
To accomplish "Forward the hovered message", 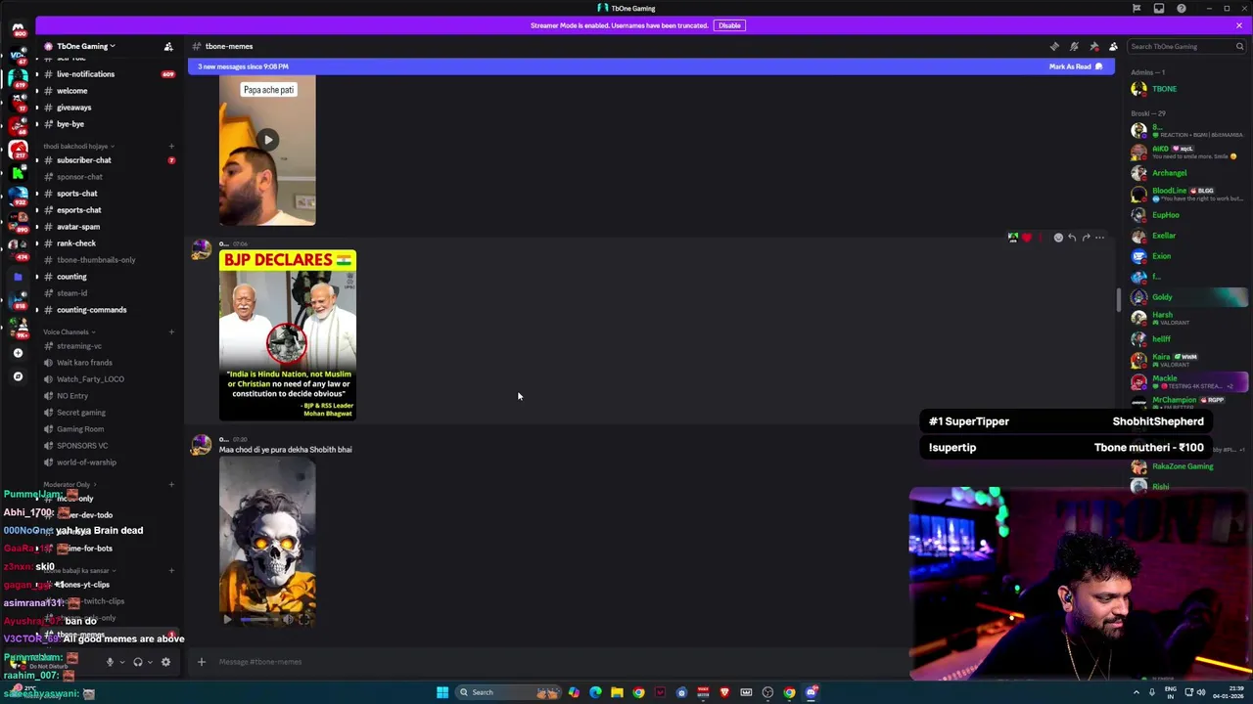I will coord(1086,238).
